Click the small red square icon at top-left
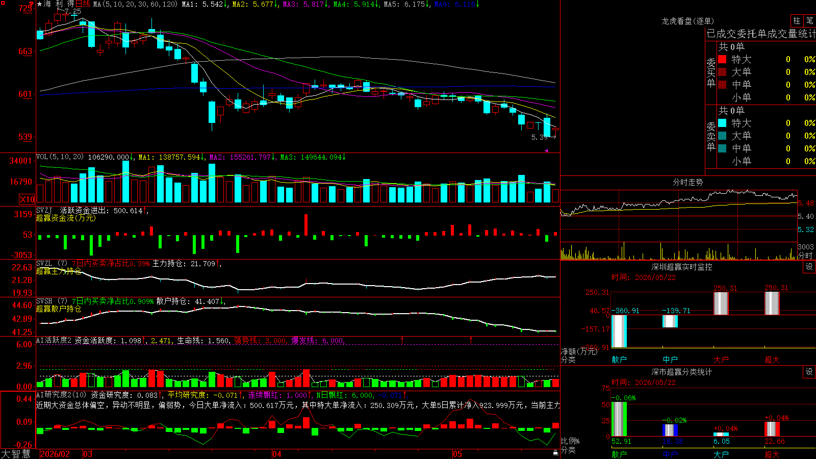This screenshot has width=816, height=459. [x=3, y=3]
